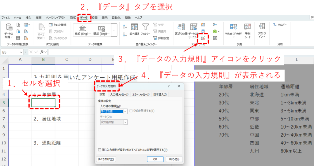
Task: Open the What-If 分析 dropdown
Action: [233, 30]
